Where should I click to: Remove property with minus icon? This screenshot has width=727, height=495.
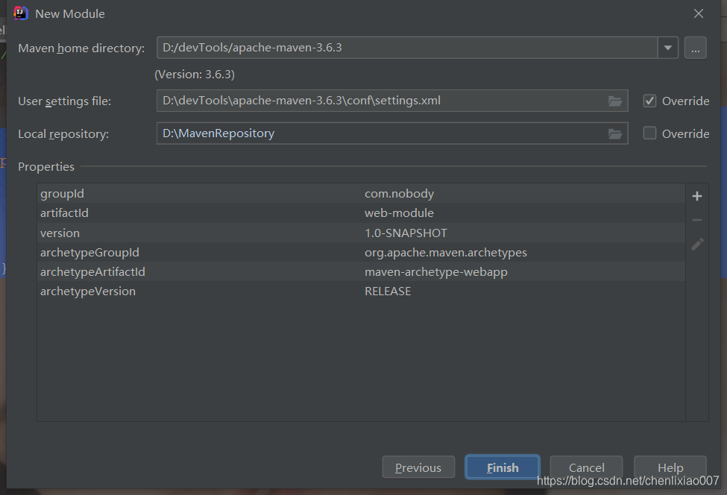[697, 220]
